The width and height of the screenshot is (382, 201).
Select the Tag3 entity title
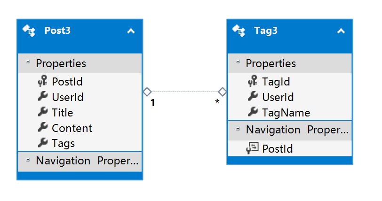click(265, 31)
